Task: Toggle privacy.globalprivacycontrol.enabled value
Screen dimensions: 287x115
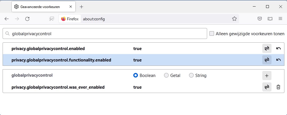Action: (x=267, y=49)
